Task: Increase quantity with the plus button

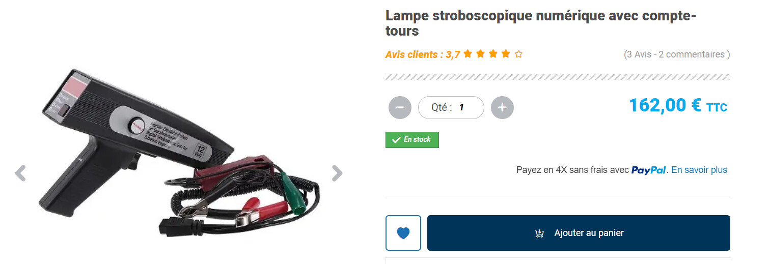Action: pyautogui.click(x=502, y=107)
